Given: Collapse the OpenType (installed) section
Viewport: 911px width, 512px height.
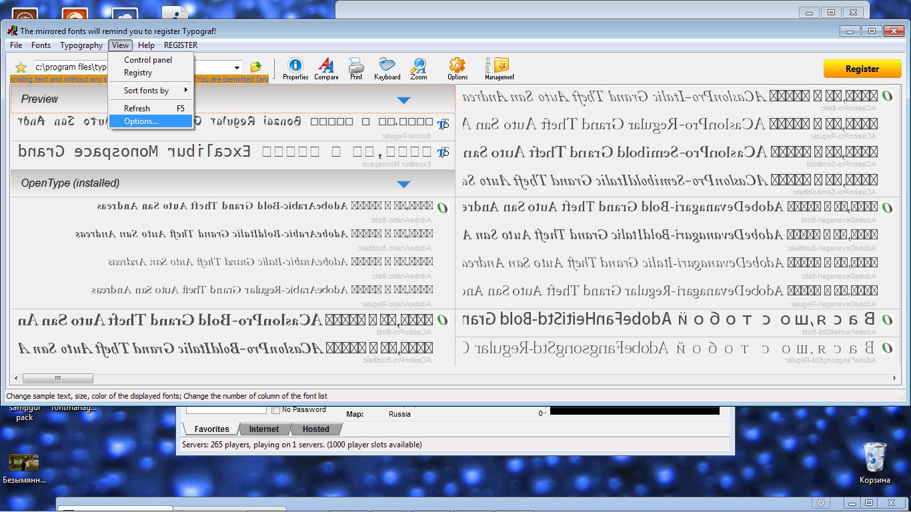Looking at the screenshot, I should click(403, 183).
